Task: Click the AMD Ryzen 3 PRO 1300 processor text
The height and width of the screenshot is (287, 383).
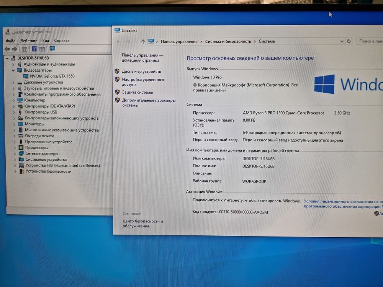Action: tap(283, 113)
